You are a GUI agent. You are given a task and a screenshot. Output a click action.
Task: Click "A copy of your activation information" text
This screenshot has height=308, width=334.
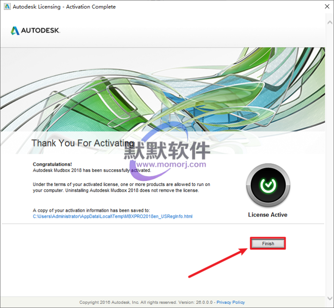click(x=91, y=210)
